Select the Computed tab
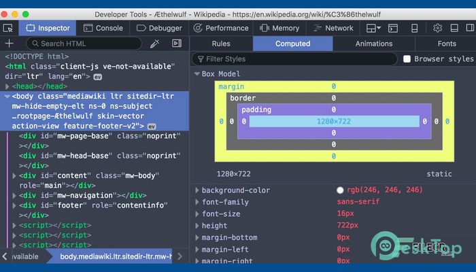The image size is (476, 272). (292, 44)
